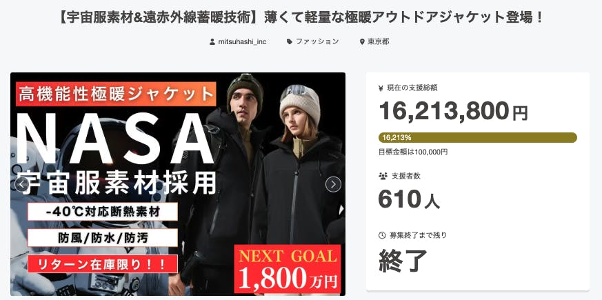
Task: Click the project title heading
Action: point(301,18)
